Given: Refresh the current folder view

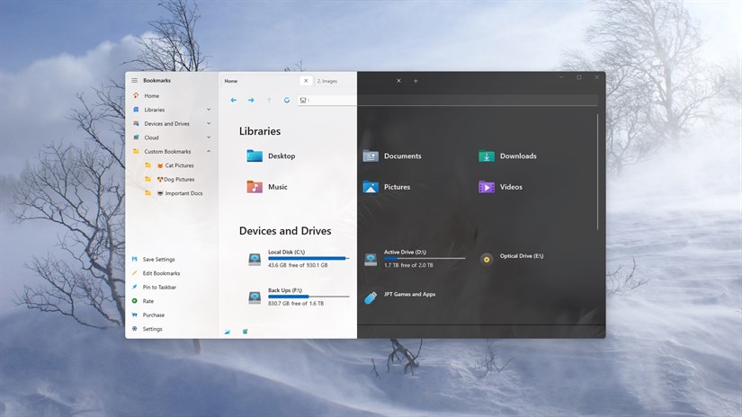Looking at the screenshot, I should (287, 100).
